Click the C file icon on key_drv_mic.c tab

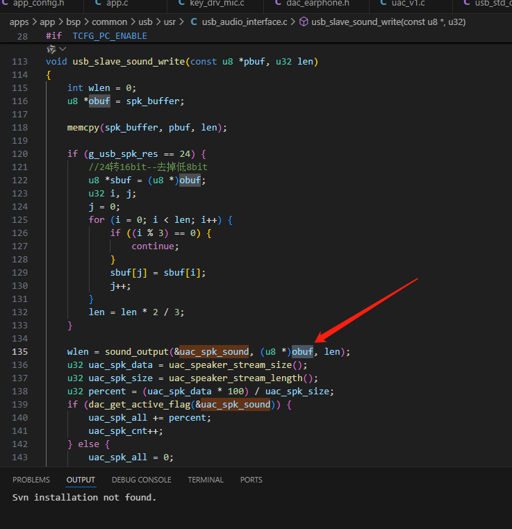[181, 3]
